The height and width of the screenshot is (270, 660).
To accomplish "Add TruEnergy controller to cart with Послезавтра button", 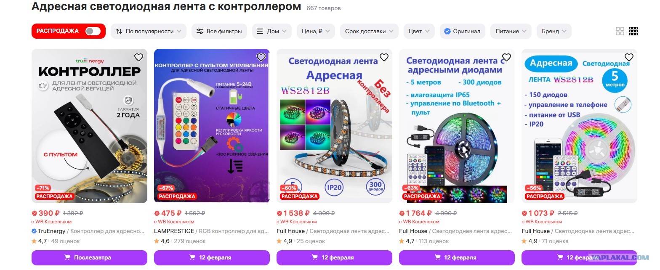I will pos(89,257).
